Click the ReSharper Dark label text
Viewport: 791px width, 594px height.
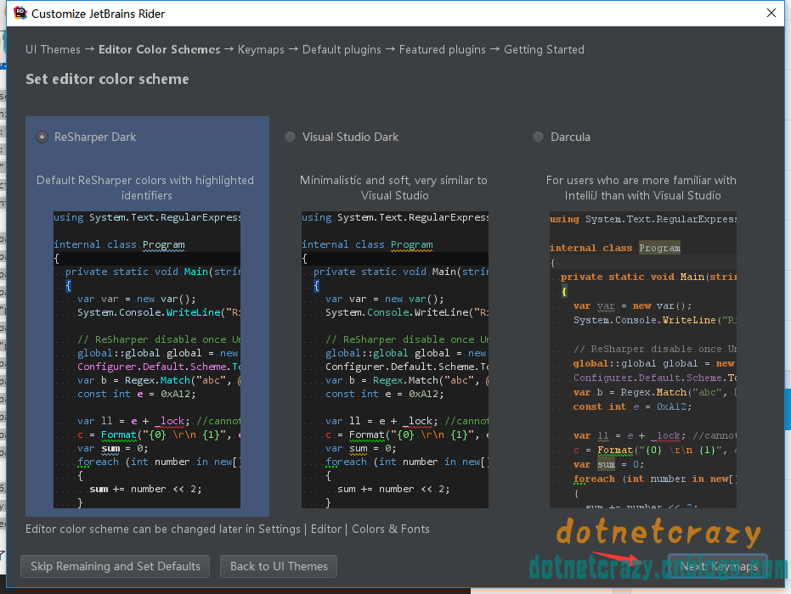click(95, 137)
